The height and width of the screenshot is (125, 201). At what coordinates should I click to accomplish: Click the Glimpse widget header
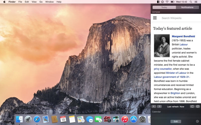156,12
